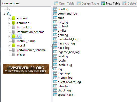Screen dimensions: 137x102
Task: Collapse the active connection tree arrow
Action: (x=4, y=14)
